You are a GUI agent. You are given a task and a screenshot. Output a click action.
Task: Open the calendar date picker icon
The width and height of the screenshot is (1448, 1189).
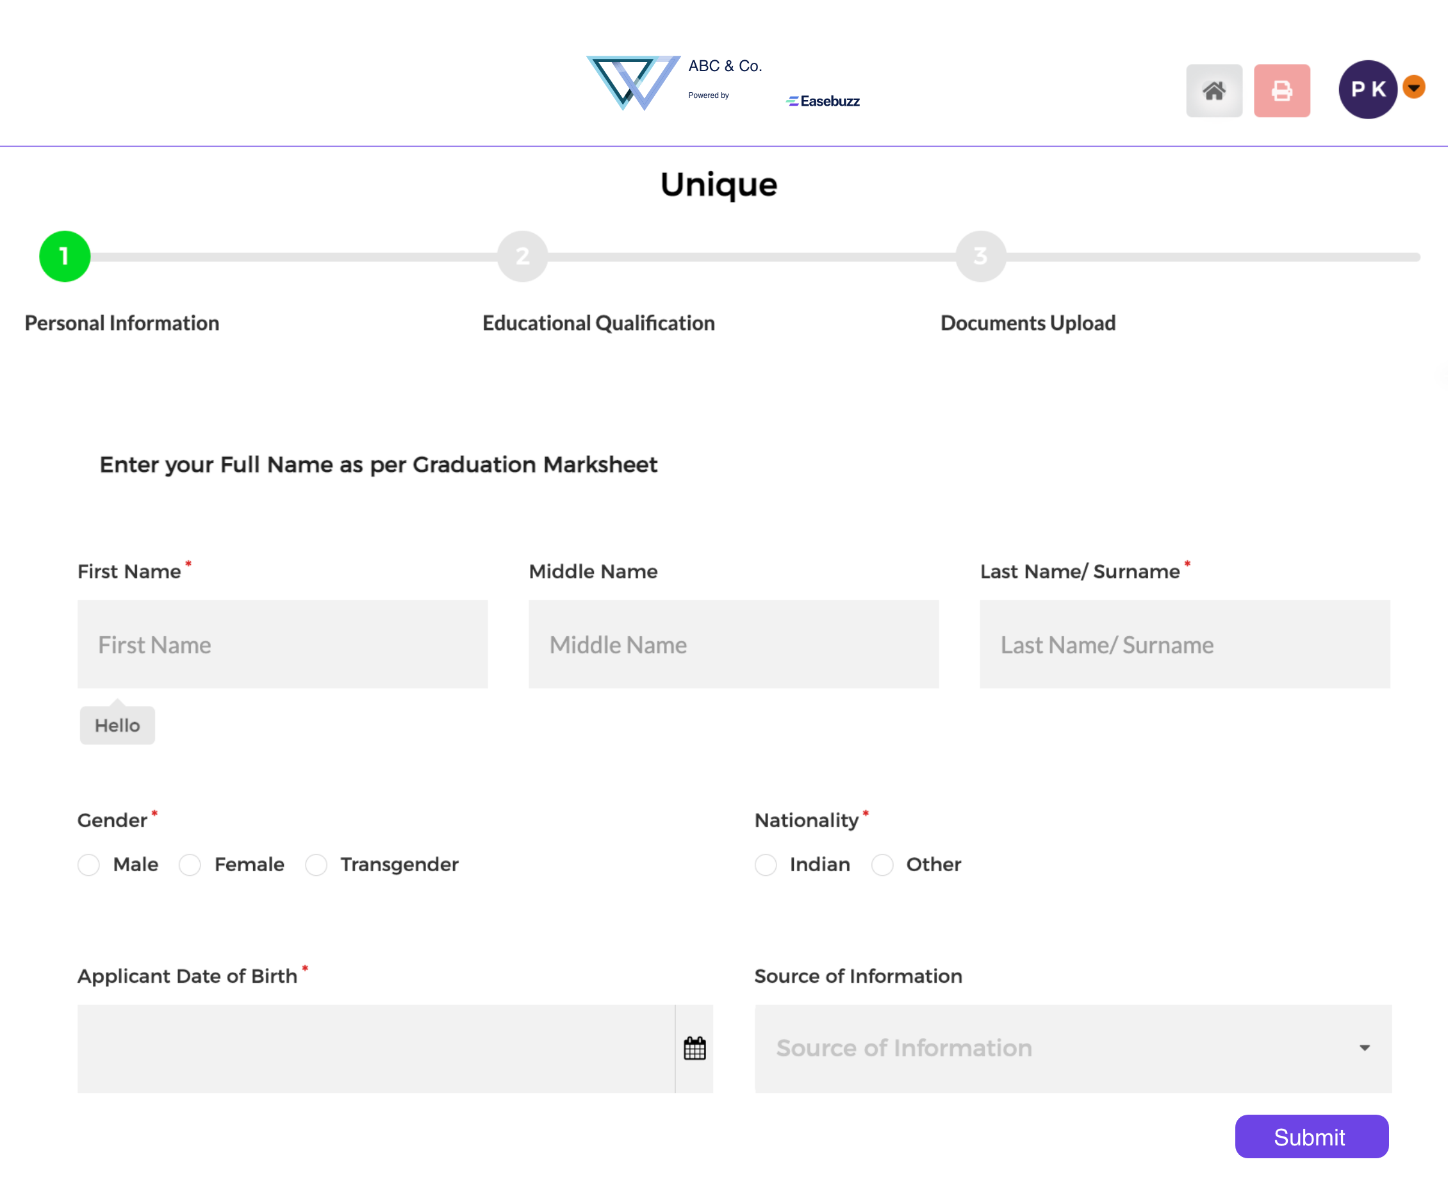(695, 1048)
